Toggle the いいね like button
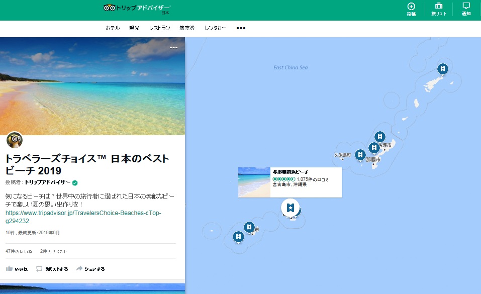The height and width of the screenshot is (294, 481). click(17, 269)
